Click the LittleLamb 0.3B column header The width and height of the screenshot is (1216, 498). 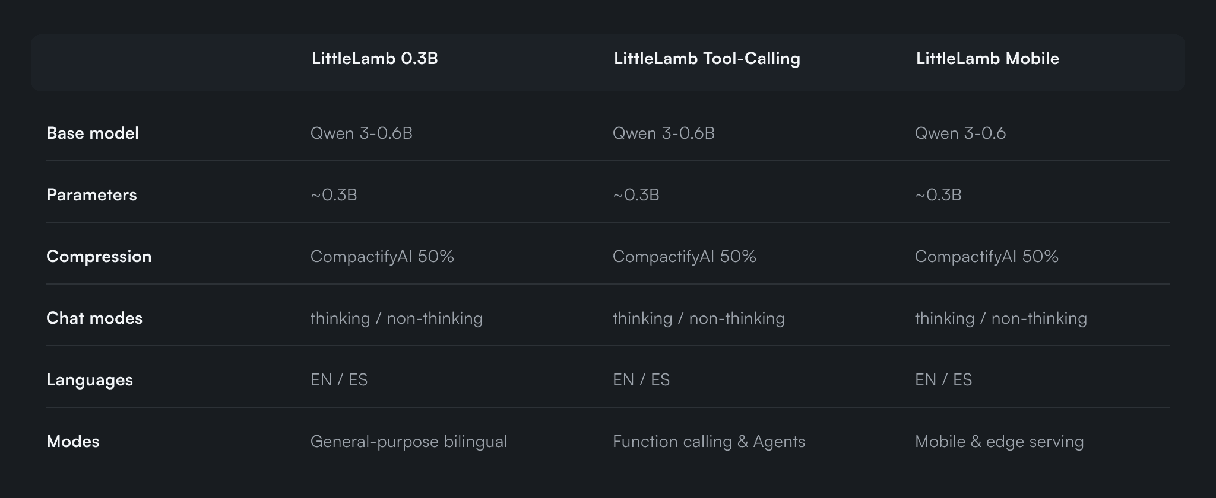[375, 59]
